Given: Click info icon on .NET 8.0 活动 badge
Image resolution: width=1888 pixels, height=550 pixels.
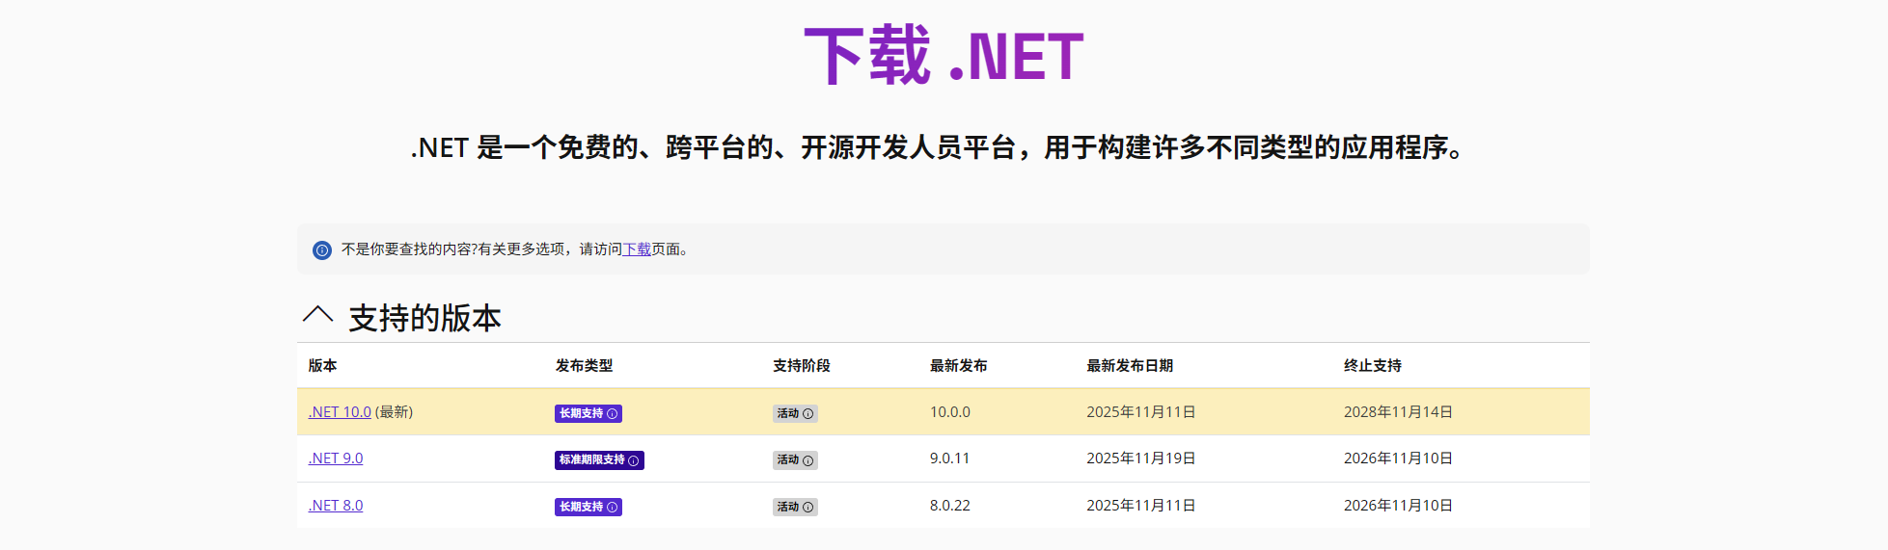Looking at the screenshot, I should 808,508.
